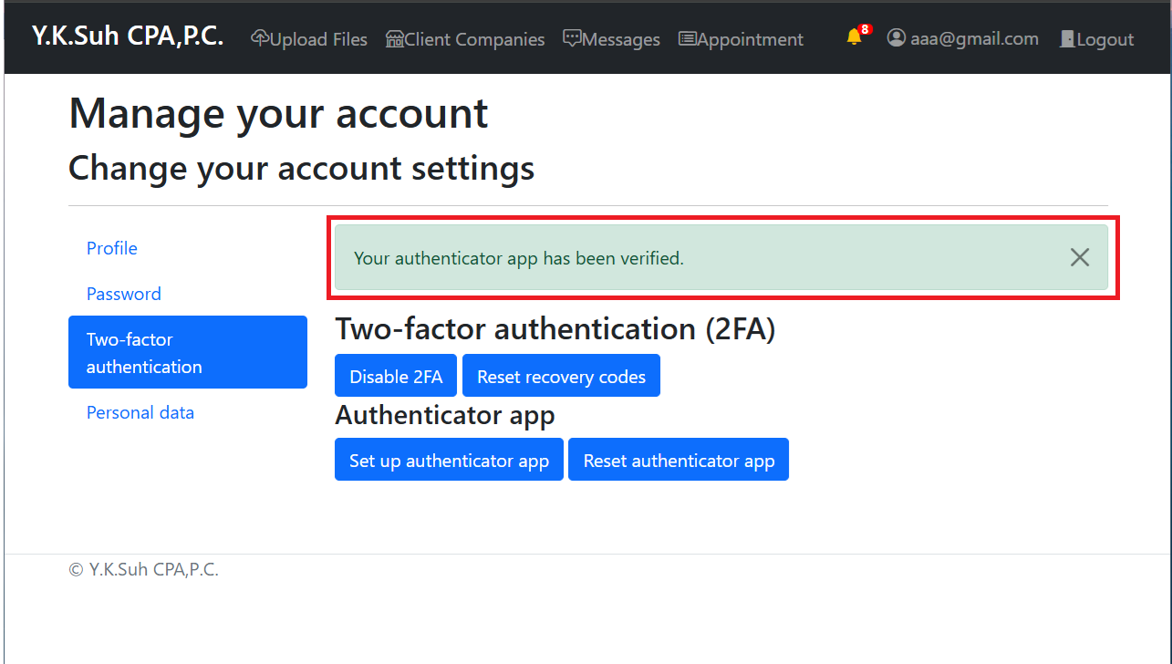The width and height of the screenshot is (1172, 664).
Task: Click the Appointment list icon
Action: (688, 38)
